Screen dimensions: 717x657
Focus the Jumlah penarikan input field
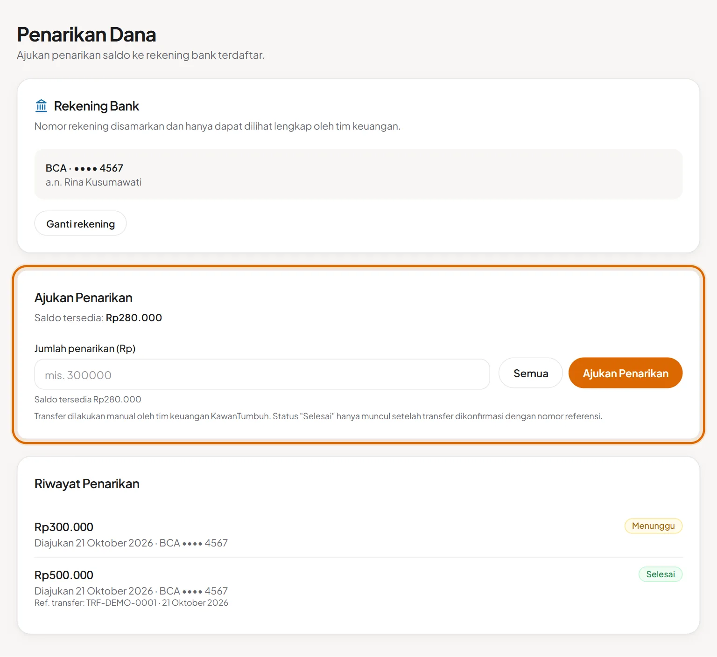262,374
